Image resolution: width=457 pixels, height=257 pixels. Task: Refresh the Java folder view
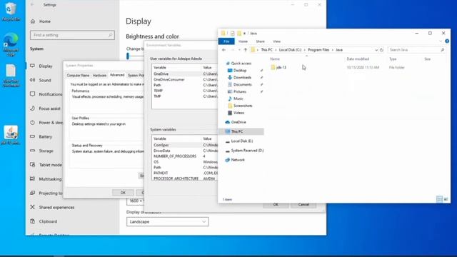pos(381,50)
